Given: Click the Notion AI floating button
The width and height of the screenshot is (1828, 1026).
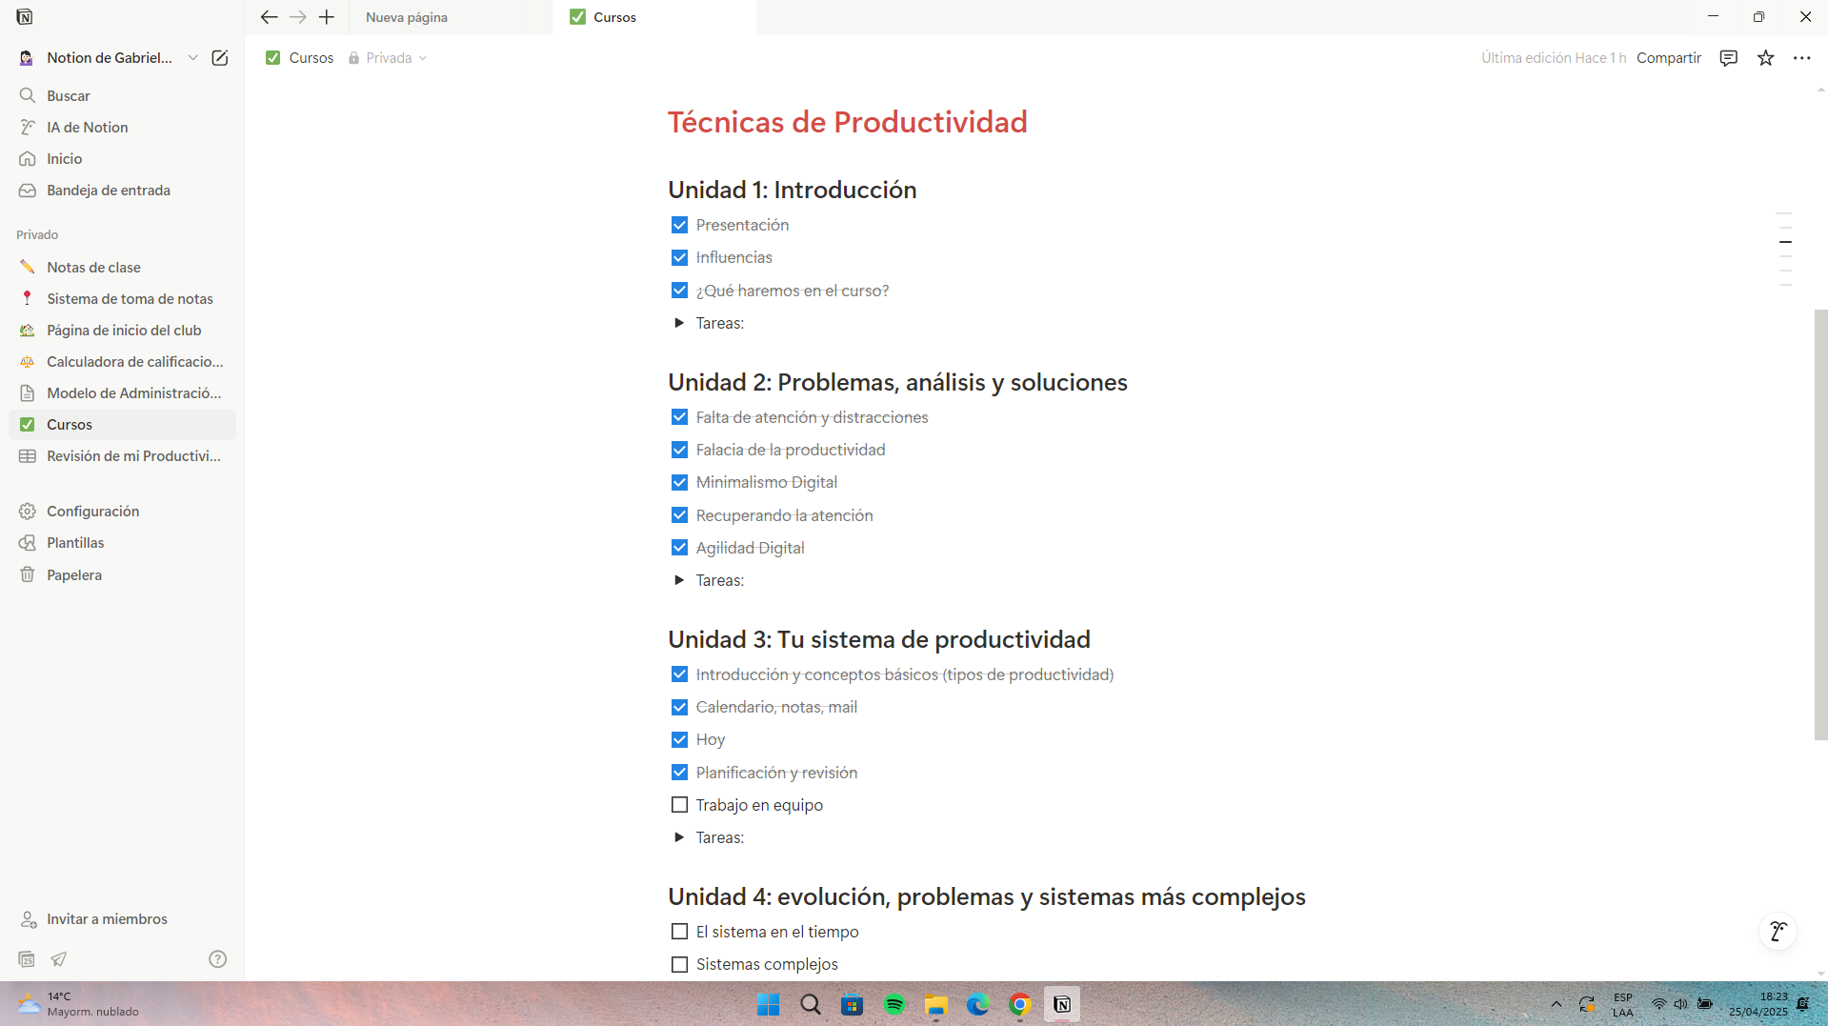Looking at the screenshot, I should point(1778,932).
